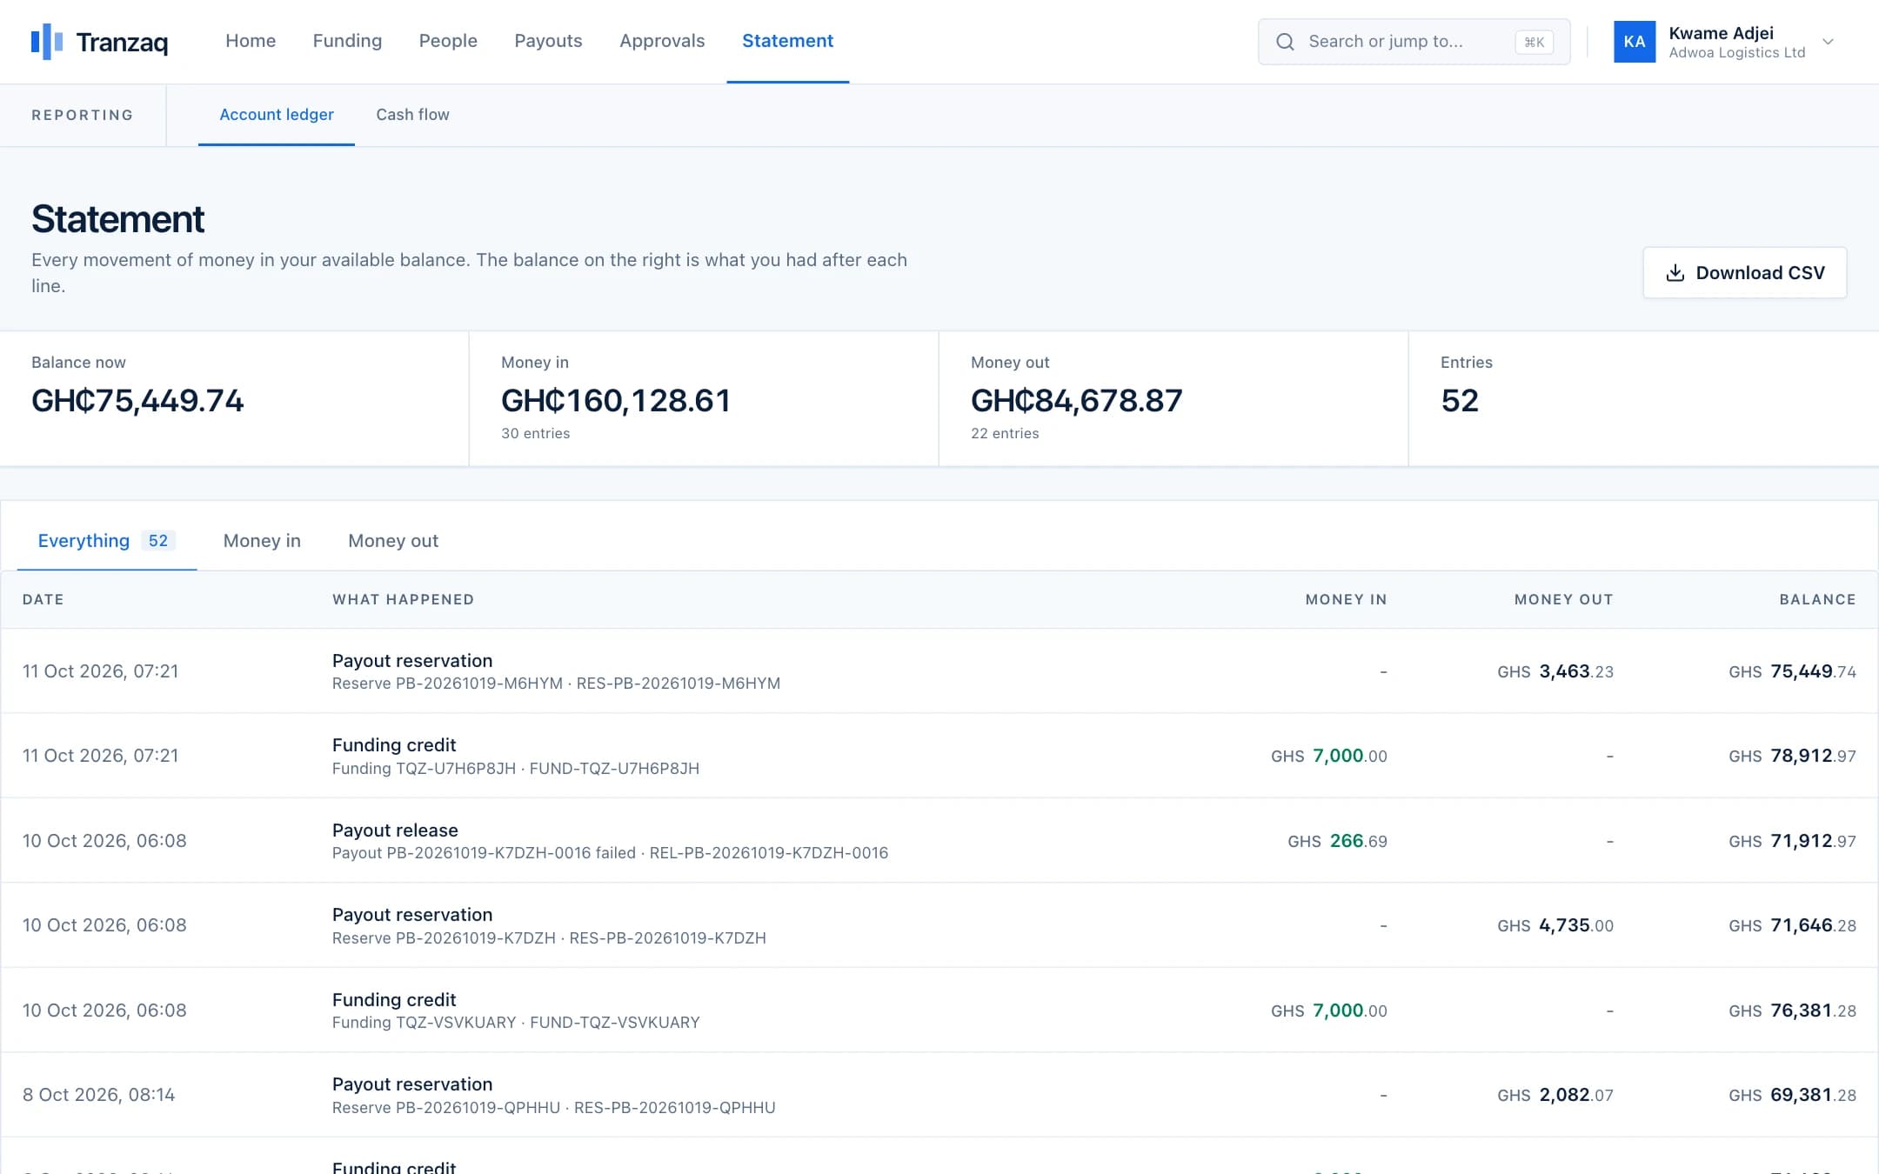
Task: Switch to the Account ledger tab
Action: tap(277, 115)
